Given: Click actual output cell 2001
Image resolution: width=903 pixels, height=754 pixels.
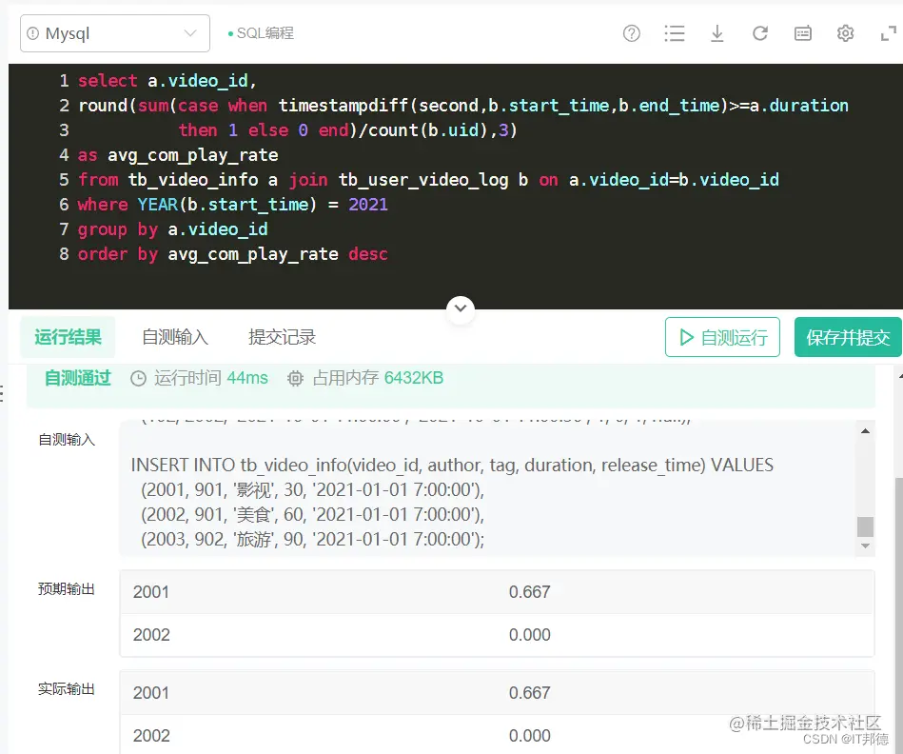Looking at the screenshot, I should click(x=151, y=693).
